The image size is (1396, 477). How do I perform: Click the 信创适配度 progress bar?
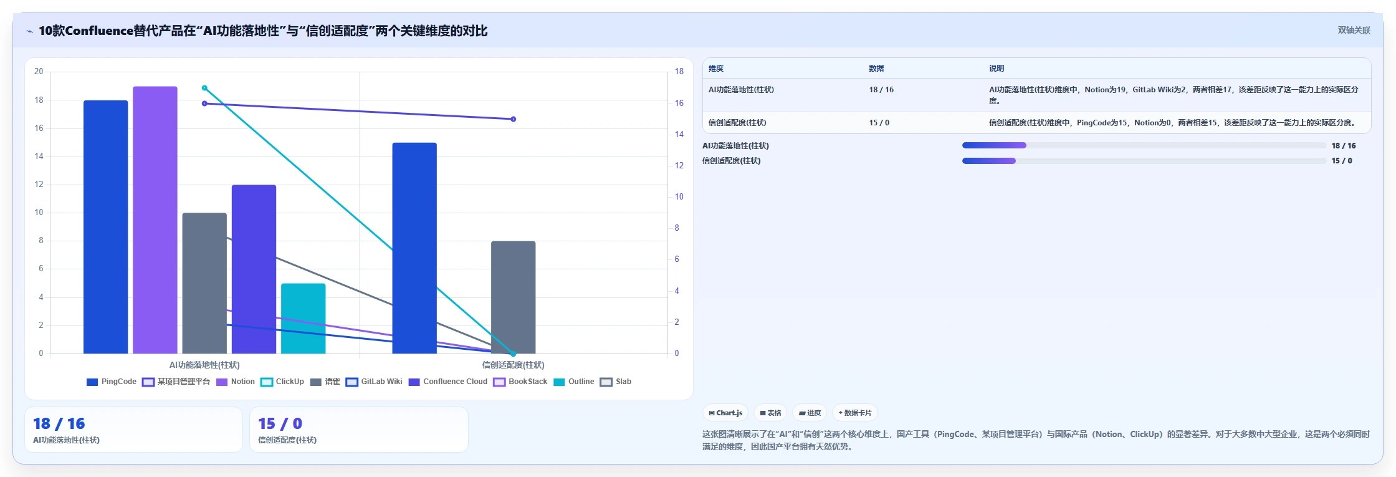1144,161
